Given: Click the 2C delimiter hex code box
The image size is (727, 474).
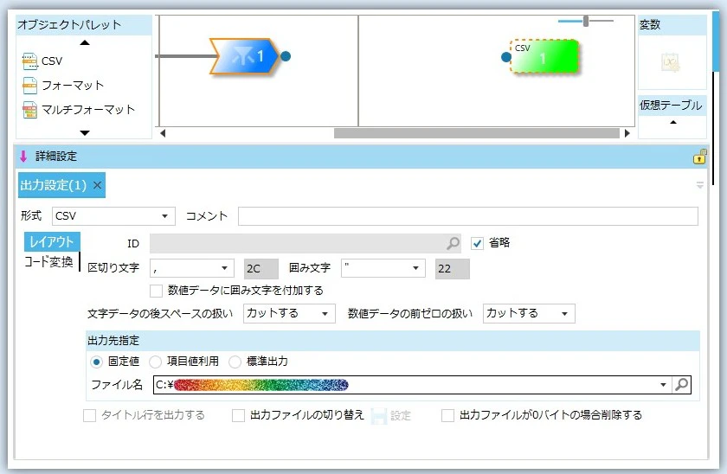Looking at the screenshot, I should (261, 269).
